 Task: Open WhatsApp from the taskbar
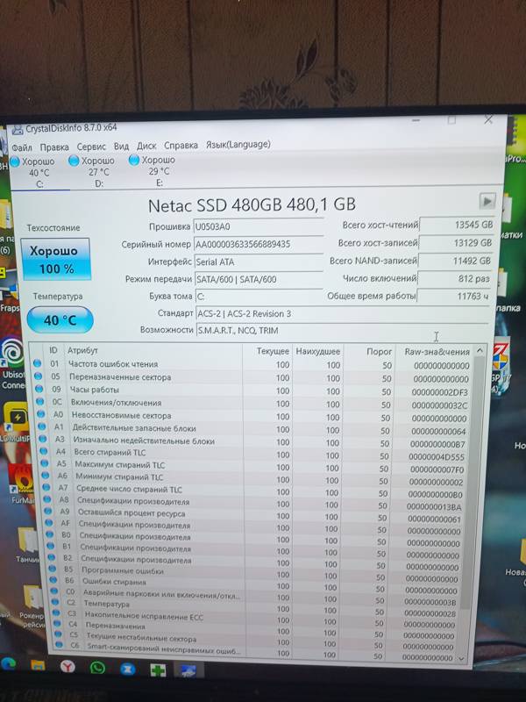(97, 668)
